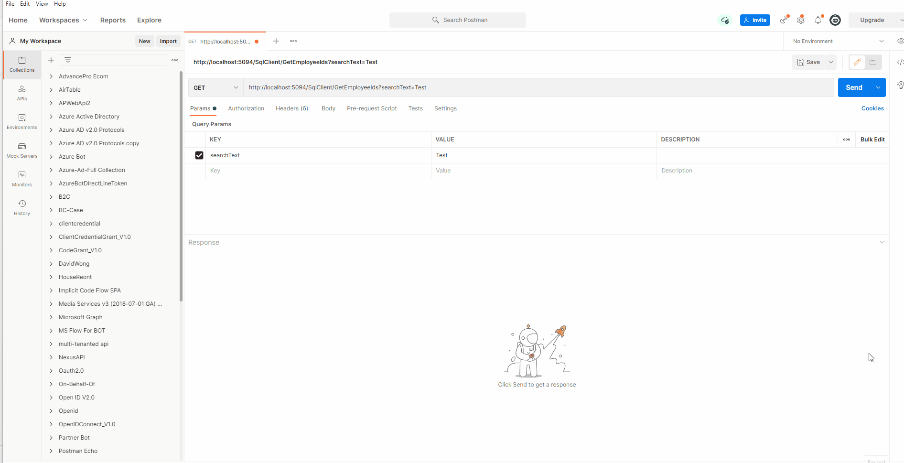This screenshot has height=463, width=904.
Task: Open the Send button dropdown arrow
Action: [x=878, y=87]
